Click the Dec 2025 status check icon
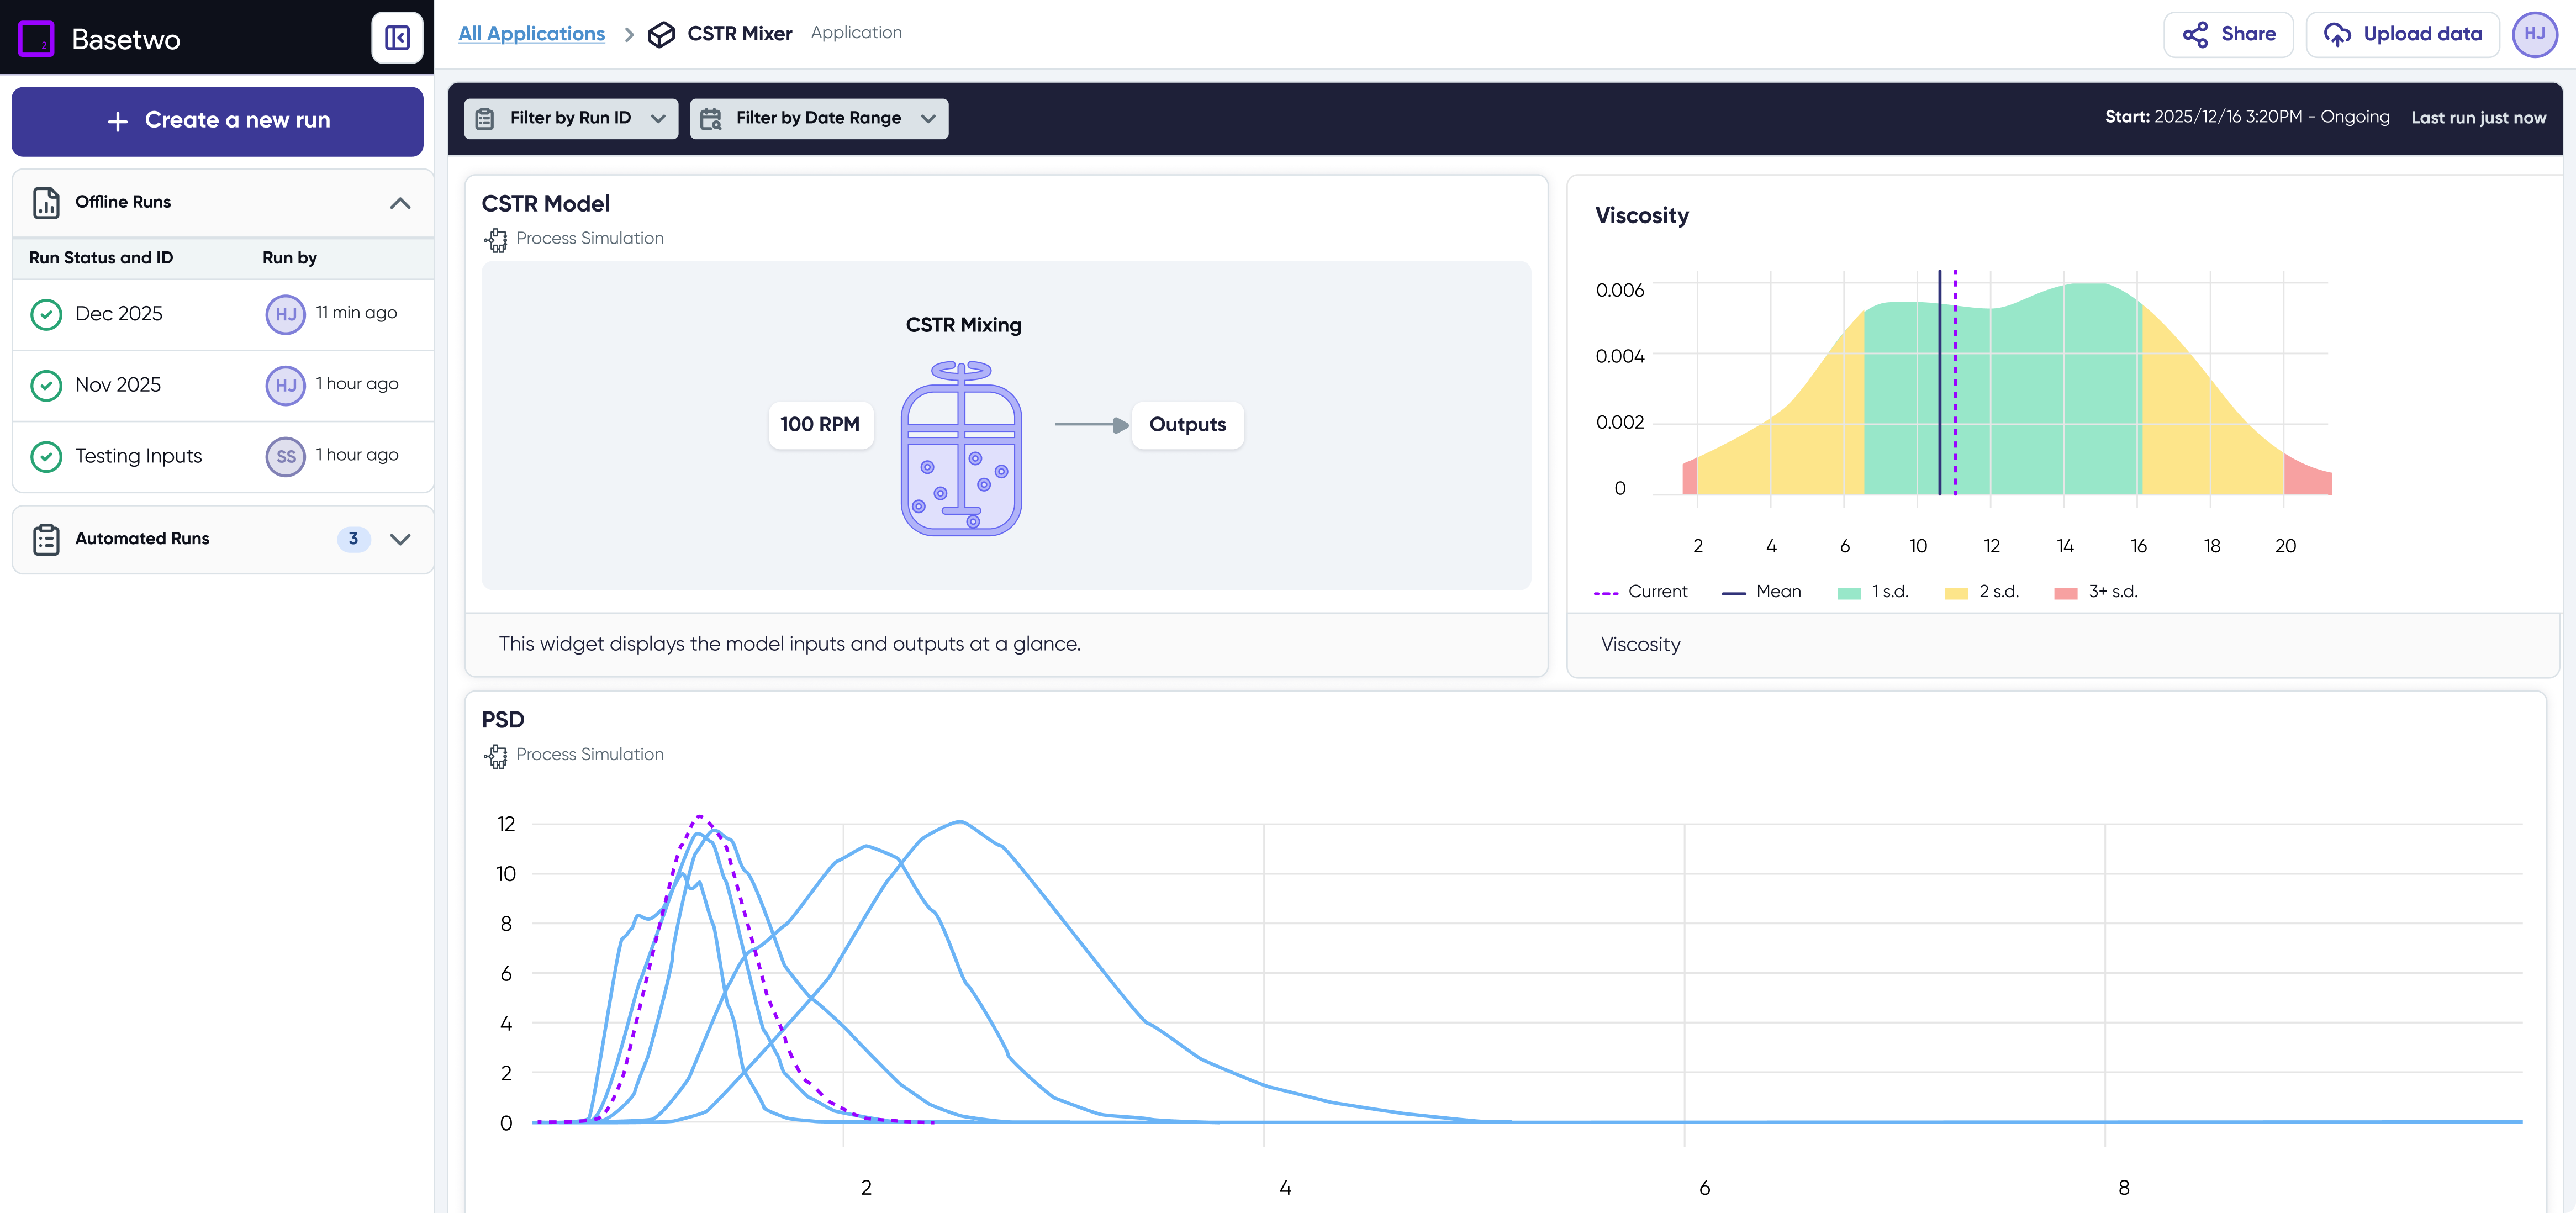This screenshot has width=2576, height=1213. coord(46,314)
